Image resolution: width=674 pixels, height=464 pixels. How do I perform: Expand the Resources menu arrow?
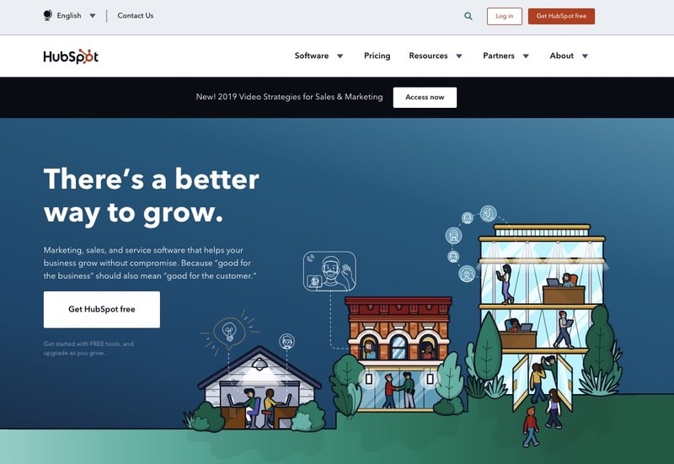(459, 56)
